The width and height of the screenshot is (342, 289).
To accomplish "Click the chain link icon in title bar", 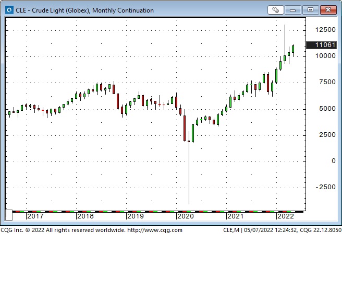I will coord(275,10).
